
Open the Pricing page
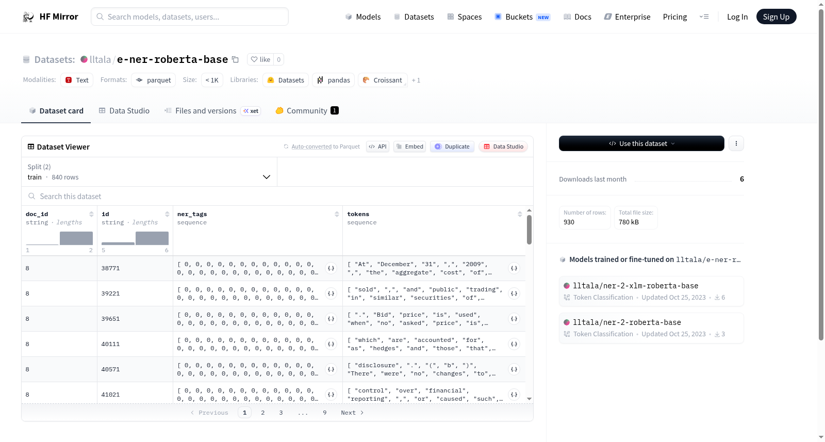pyautogui.click(x=675, y=17)
